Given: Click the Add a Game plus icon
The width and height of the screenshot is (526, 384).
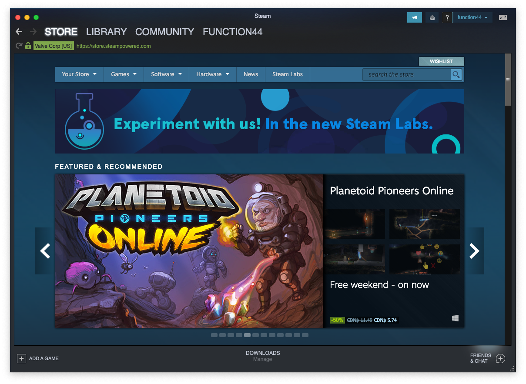Looking at the screenshot, I should [21, 358].
